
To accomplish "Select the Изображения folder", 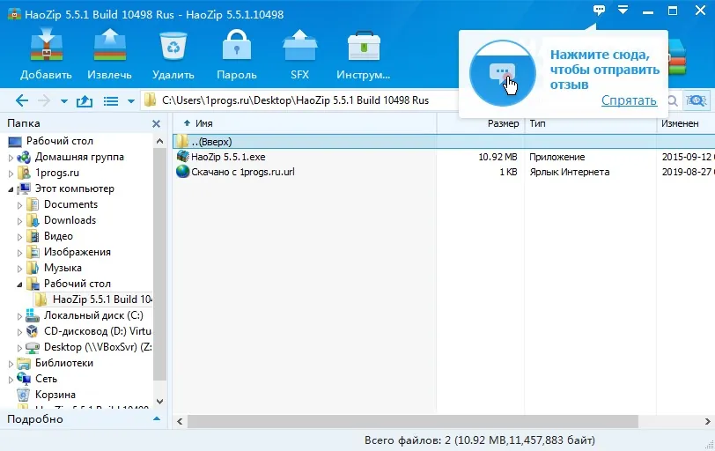I will 77,252.
